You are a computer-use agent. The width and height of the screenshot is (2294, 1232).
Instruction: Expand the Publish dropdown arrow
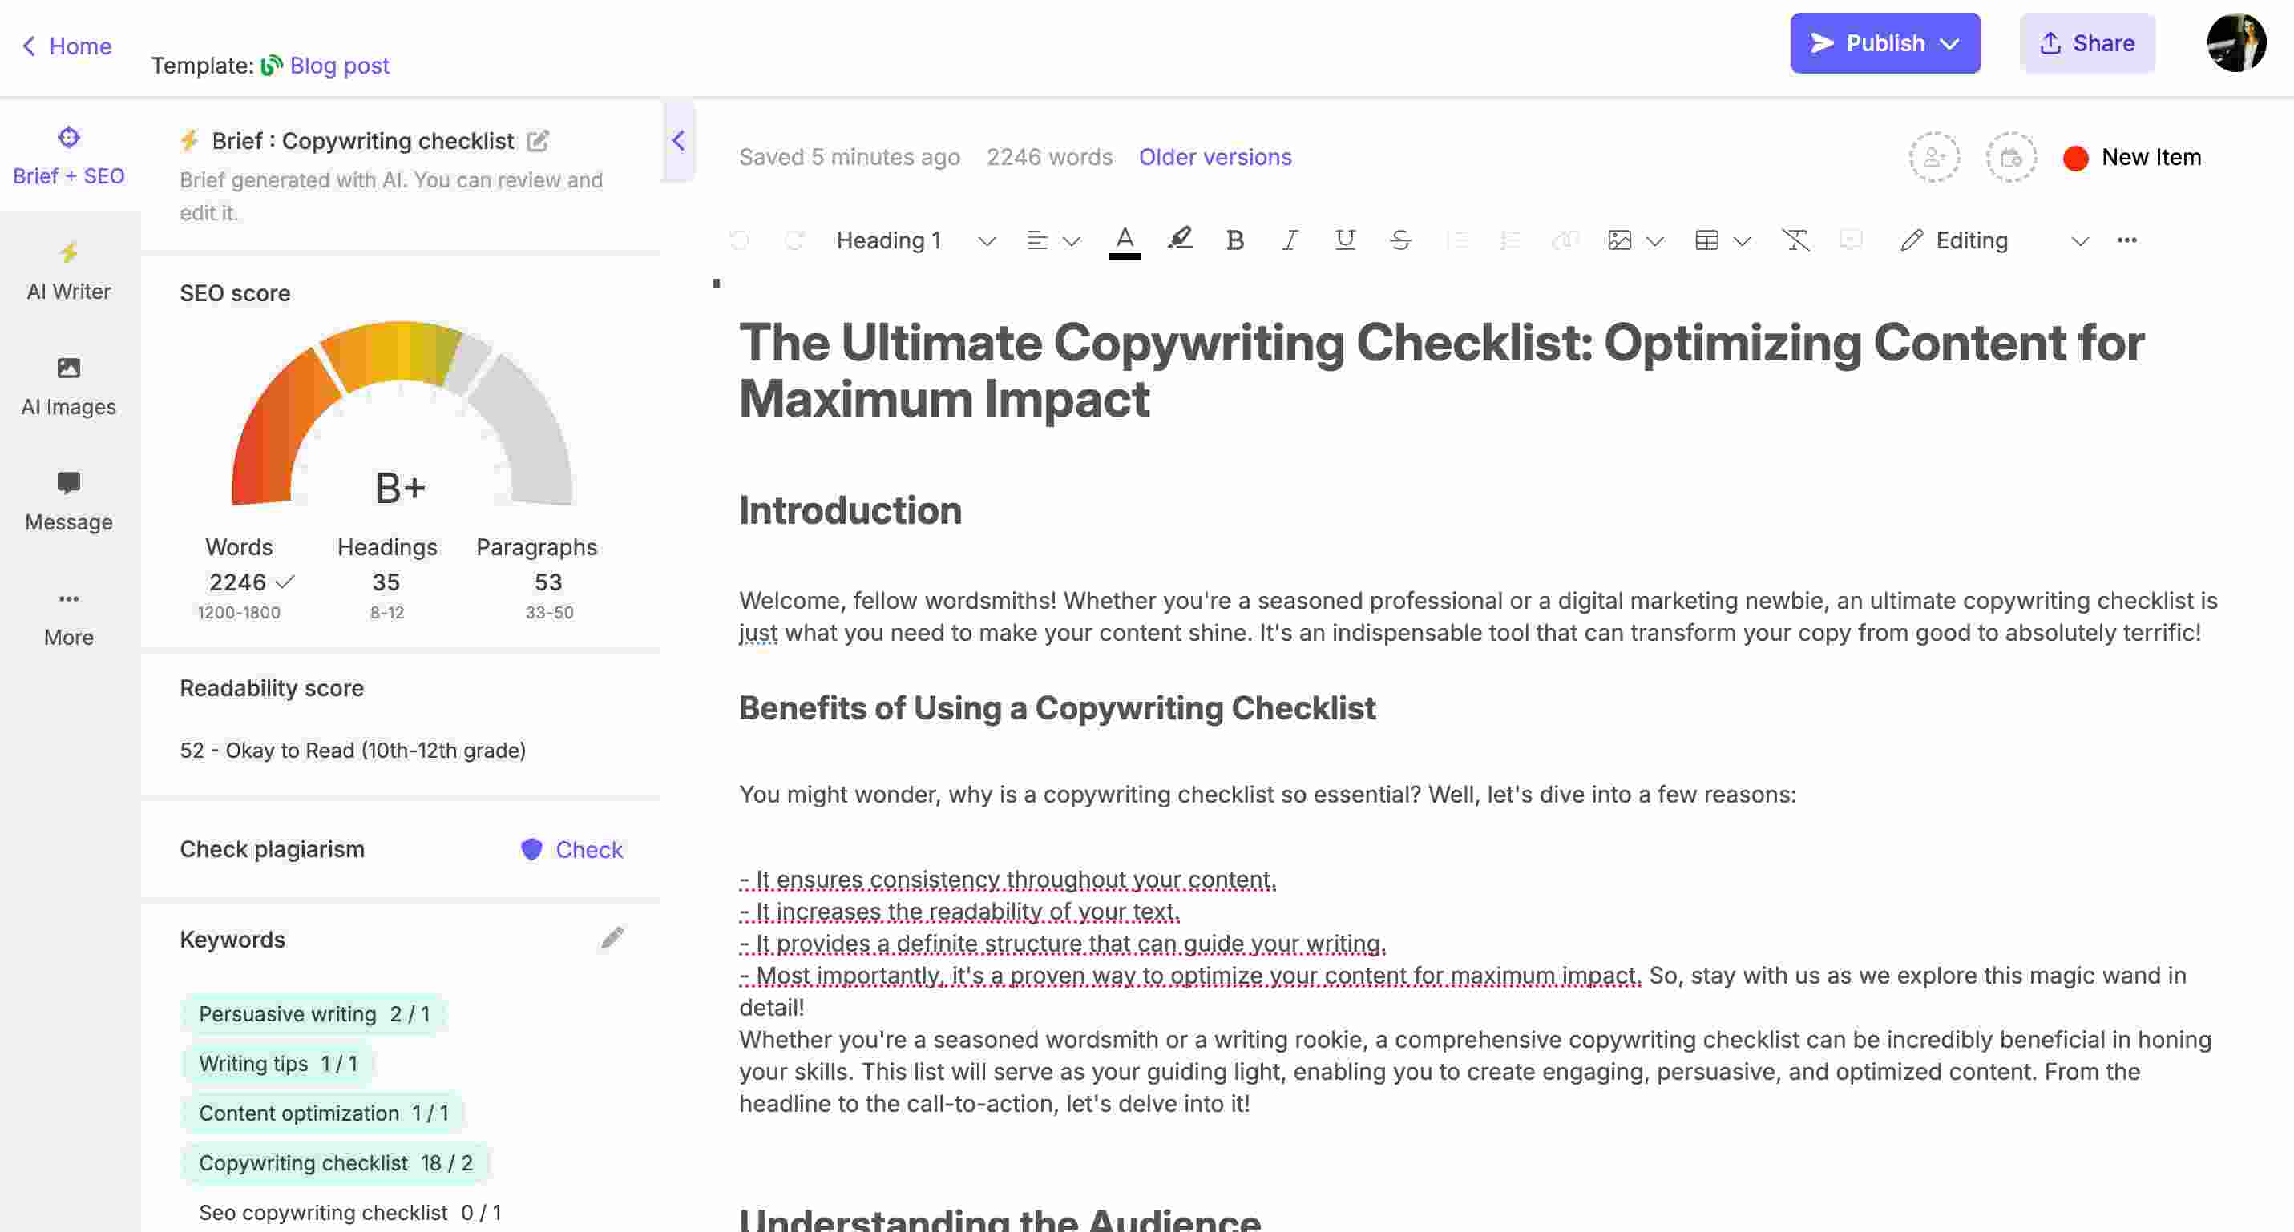[x=1949, y=43]
